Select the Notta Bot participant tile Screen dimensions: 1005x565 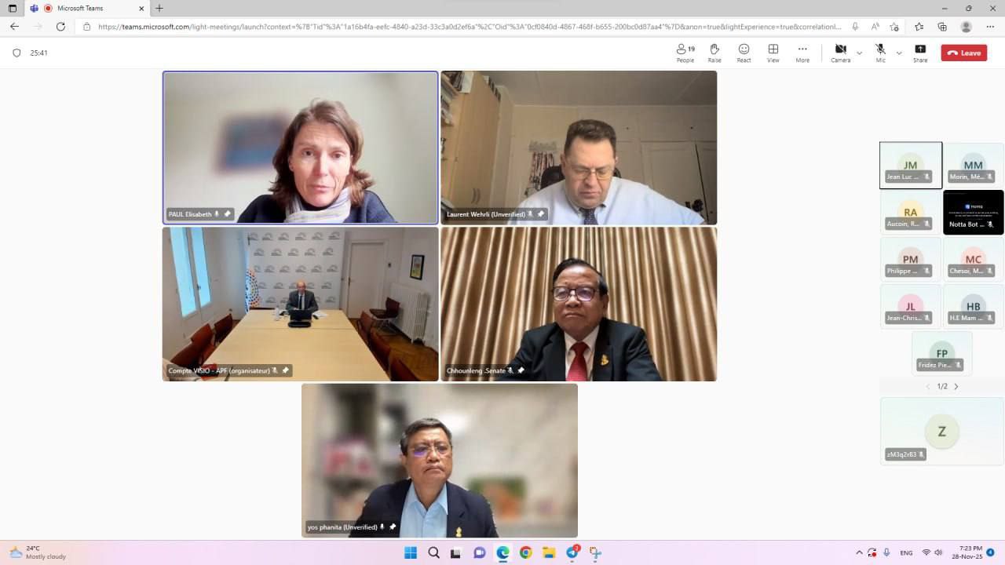tap(973, 212)
